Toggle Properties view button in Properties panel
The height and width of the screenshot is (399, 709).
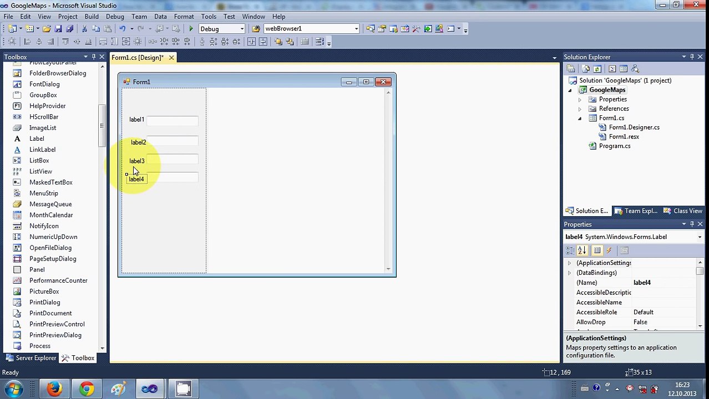597,250
